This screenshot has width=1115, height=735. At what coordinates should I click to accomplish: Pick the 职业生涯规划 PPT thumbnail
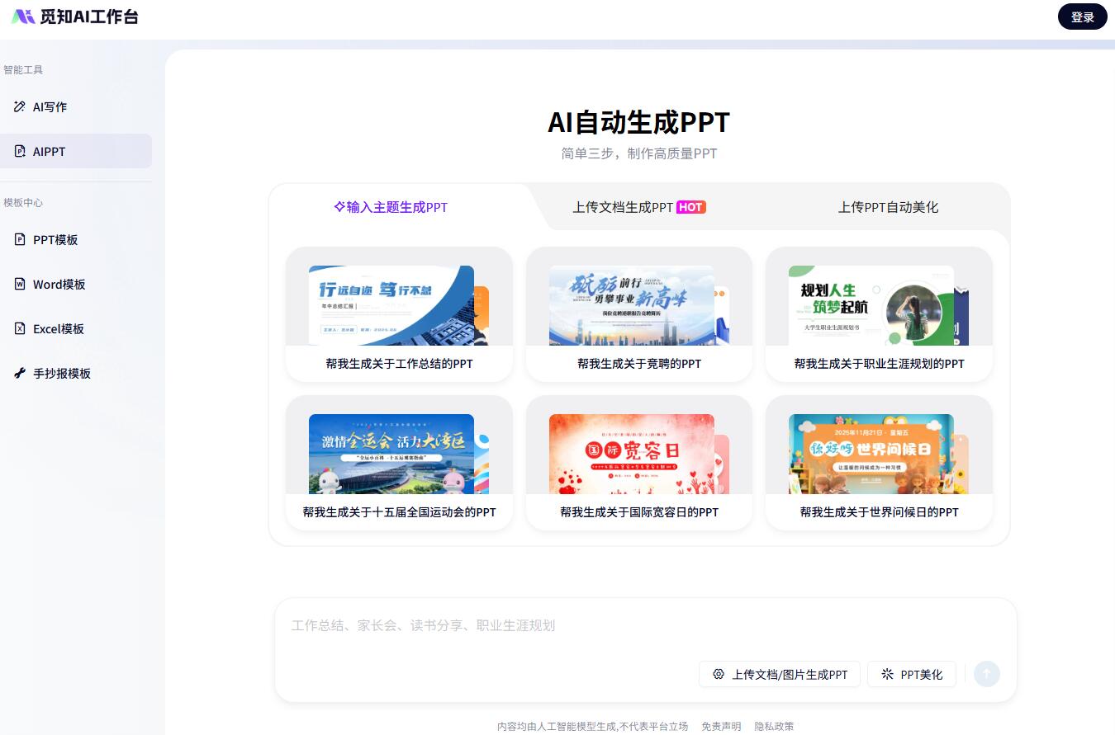(878, 305)
